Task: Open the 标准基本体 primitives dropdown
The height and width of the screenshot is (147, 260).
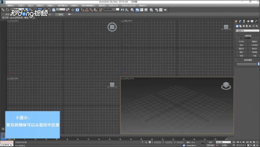Action: tap(247, 31)
